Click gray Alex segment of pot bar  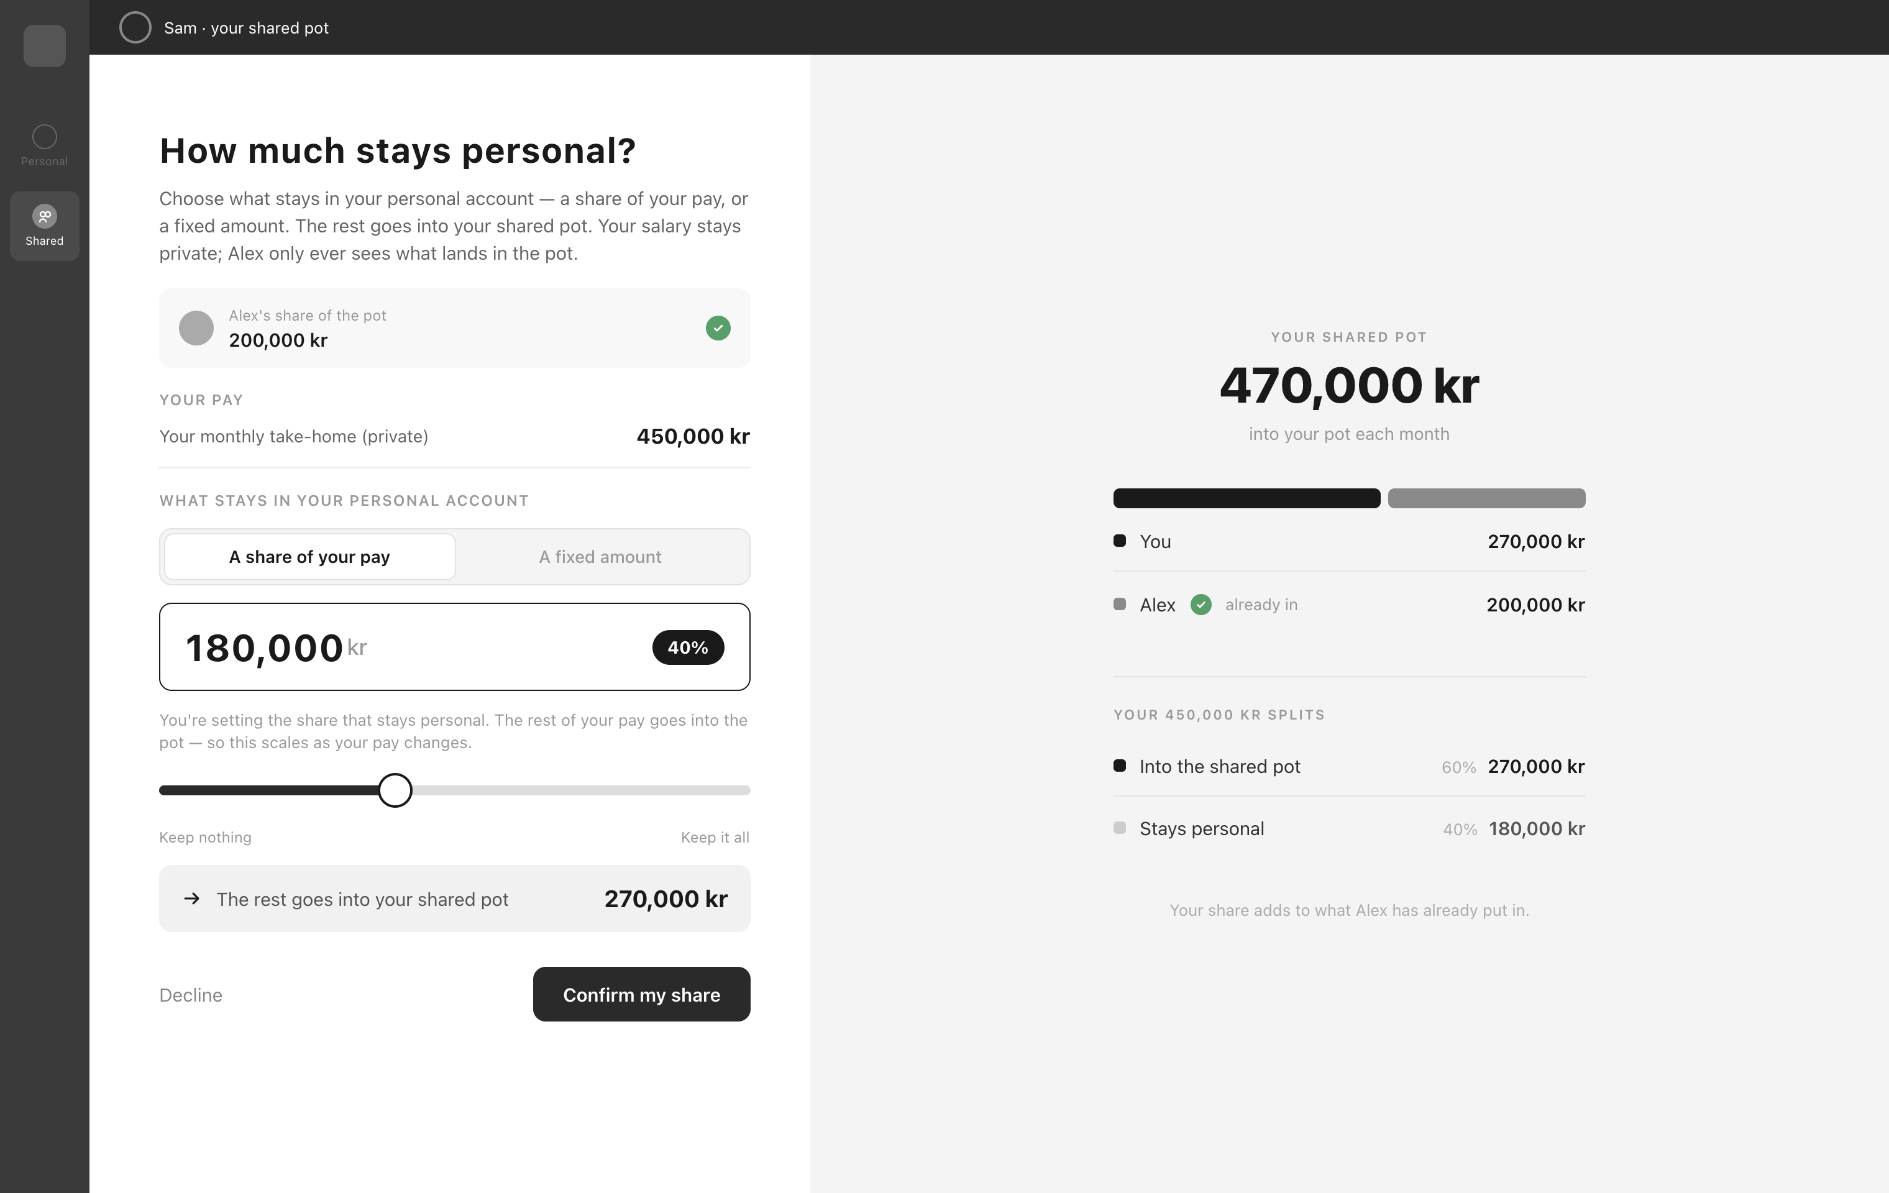pos(1486,498)
